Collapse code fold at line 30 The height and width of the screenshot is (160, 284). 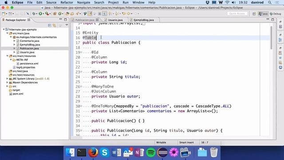click(81, 106)
